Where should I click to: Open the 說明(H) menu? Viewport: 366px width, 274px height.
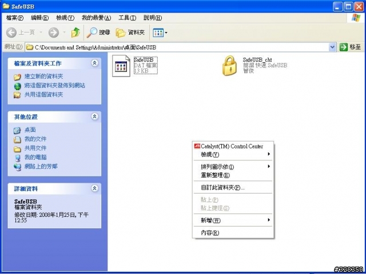coord(153,18)
